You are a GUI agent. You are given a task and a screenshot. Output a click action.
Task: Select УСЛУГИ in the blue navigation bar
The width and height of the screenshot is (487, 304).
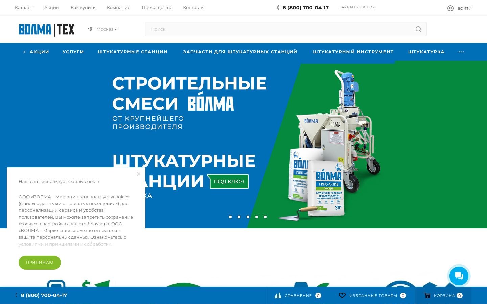click(73, 52)
